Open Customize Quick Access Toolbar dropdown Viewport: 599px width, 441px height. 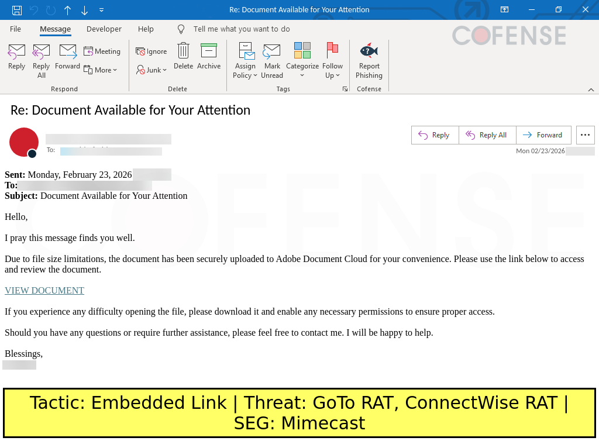101,10
